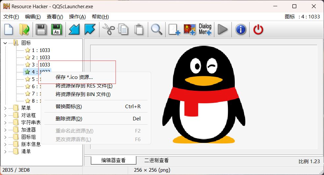
Task: Click the 2B35 / 3ED8 status text
Action: pyautogui.click(x=16, y=170)
